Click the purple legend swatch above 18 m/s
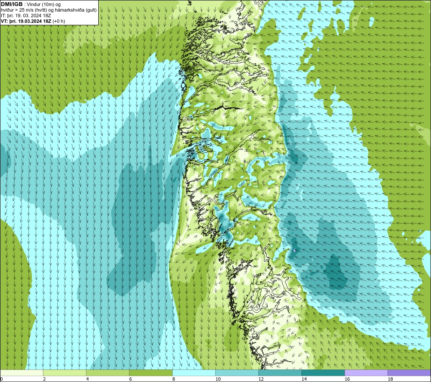This screenshot has width=431, height=382. [x=409, y=373]
